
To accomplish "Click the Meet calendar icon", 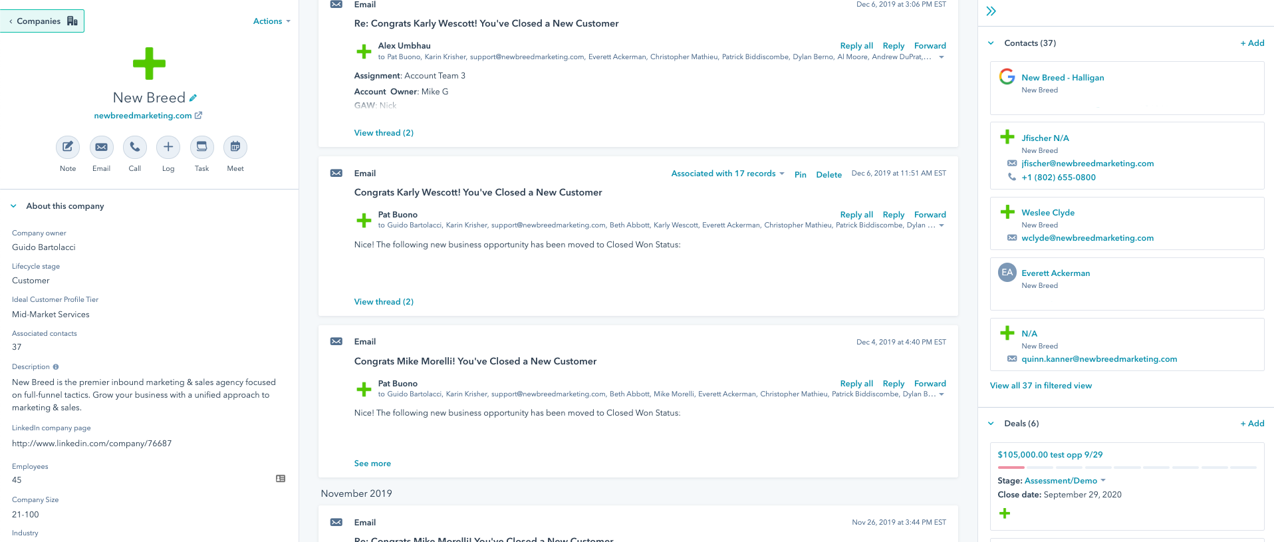I will [x=235, y=147].
